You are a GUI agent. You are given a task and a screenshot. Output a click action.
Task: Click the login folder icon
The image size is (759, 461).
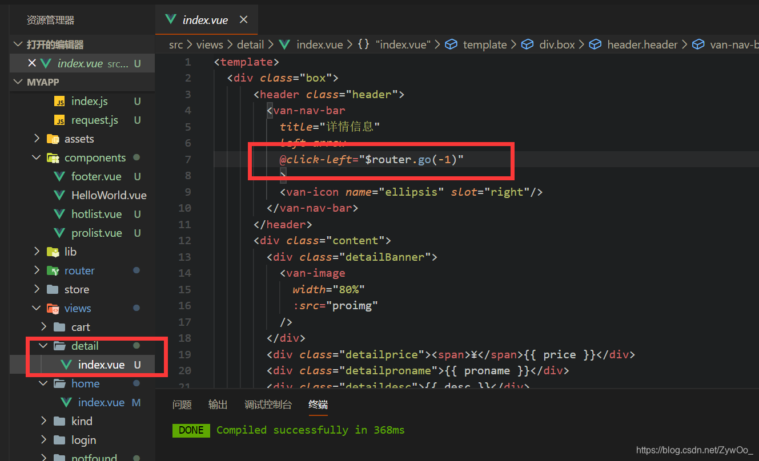click(x=59, y=440)
